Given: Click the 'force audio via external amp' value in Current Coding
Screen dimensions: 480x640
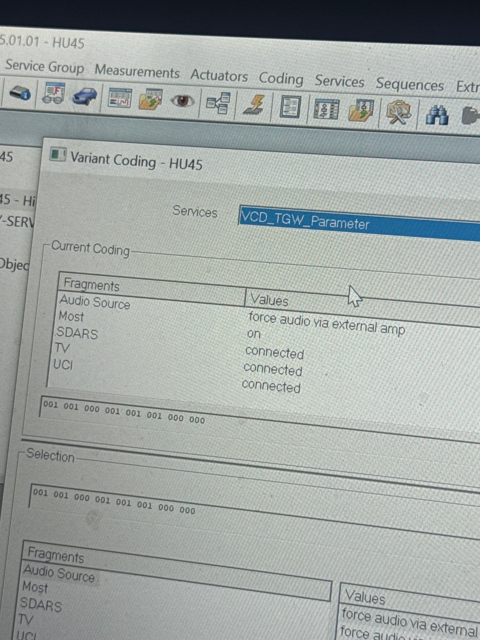Looking at the screenshot, I should point(327,324).
